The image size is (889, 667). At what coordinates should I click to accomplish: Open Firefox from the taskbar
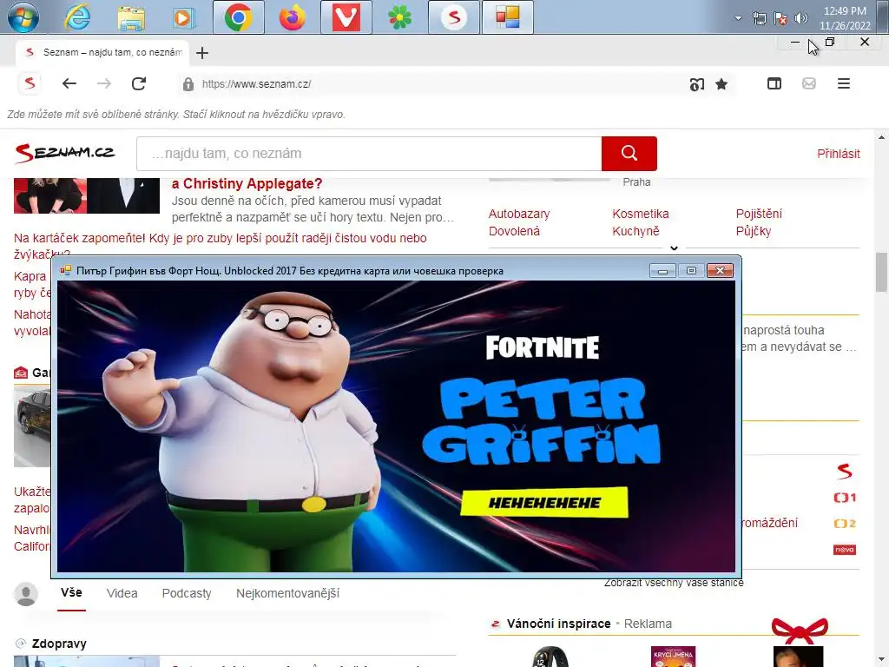[292, 17]
